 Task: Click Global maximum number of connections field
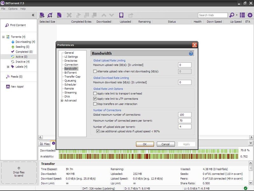coord(184,115)
